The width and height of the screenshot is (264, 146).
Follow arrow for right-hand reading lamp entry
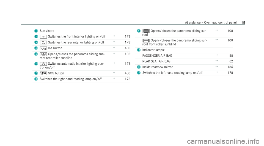click(114, 78)
